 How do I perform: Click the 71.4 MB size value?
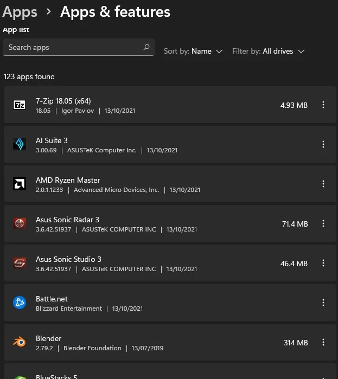(x=295, y=224)
